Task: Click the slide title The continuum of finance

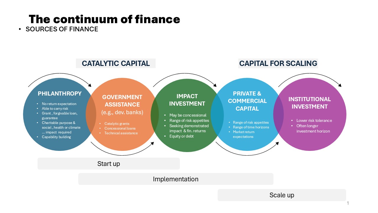Action: pyautogui.click(x=105, y=19)
